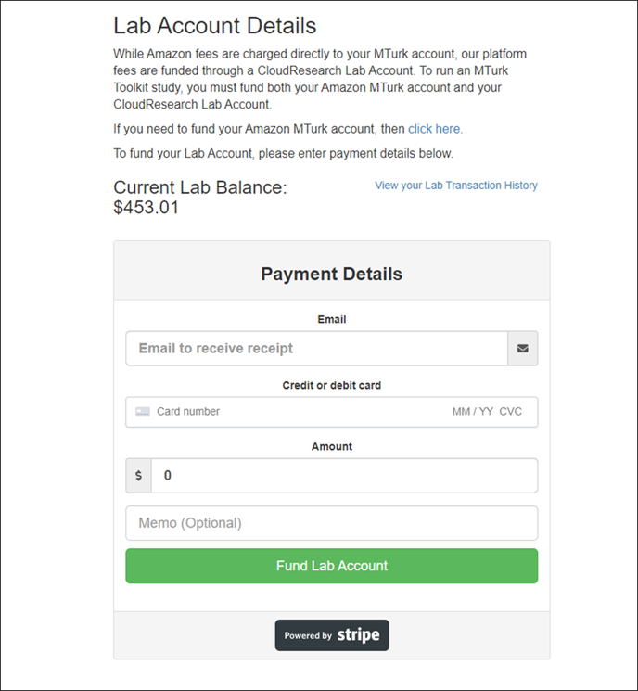Screen dimensions: 638x691
Task: Click the dollar sign addon before amount
Action: 139,476
